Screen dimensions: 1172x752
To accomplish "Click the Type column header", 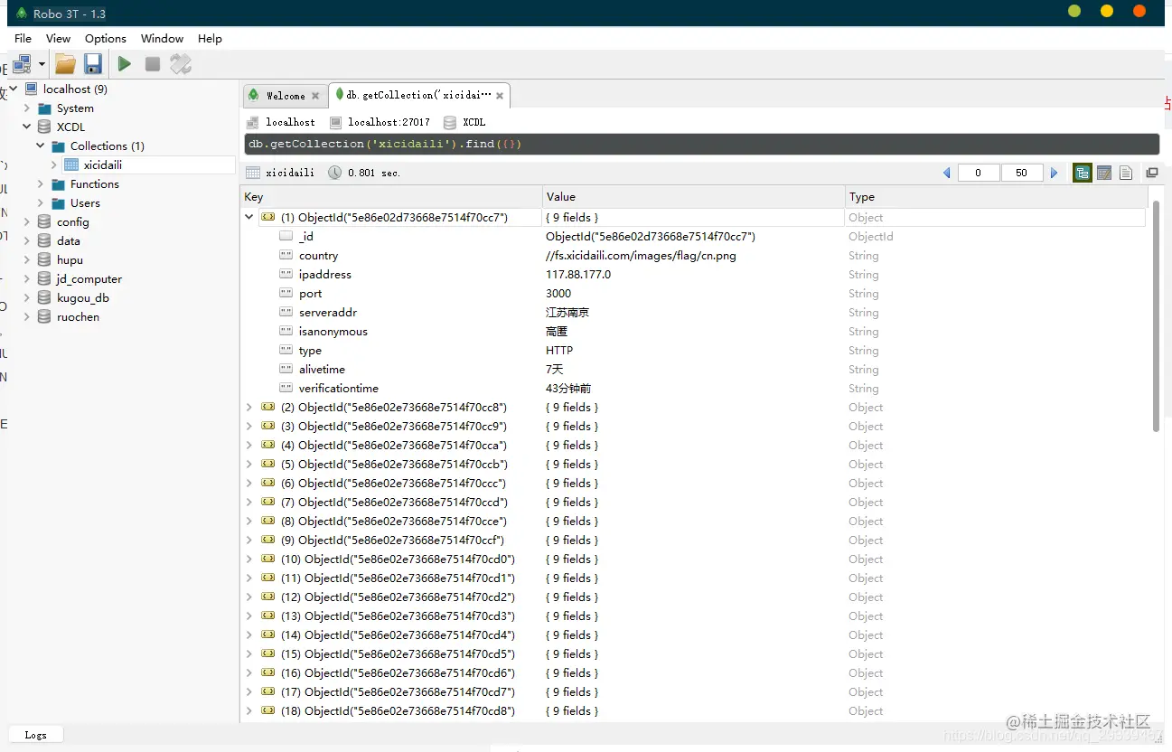I will [996, 196].
